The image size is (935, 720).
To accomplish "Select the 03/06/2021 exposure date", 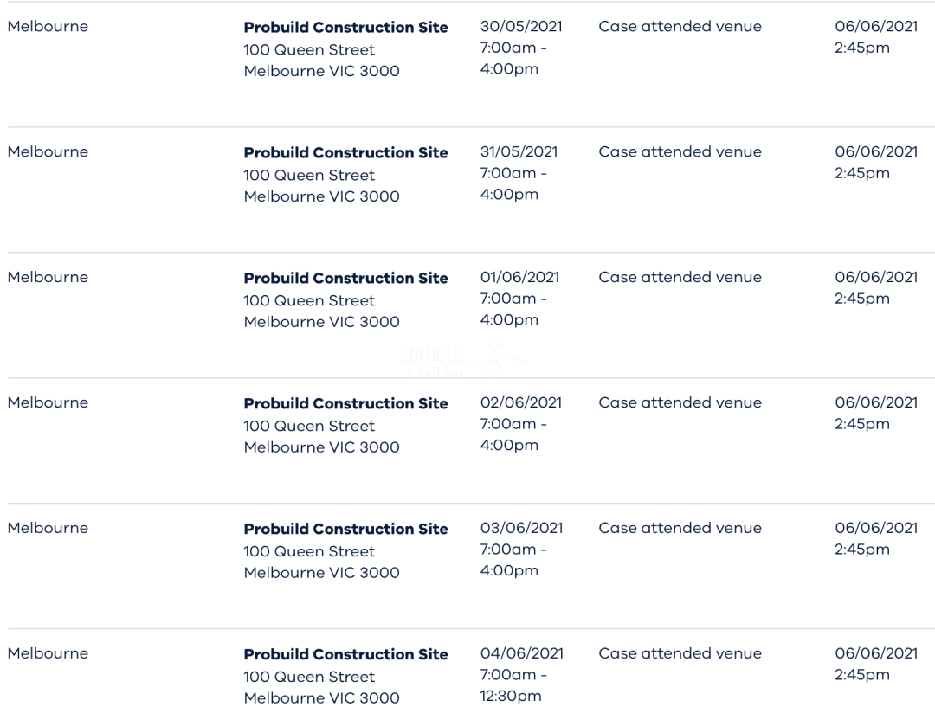I will coord(522,529).
